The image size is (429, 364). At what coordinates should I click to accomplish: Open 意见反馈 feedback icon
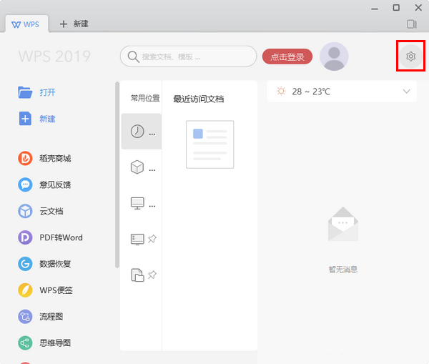tap(26, 185)
